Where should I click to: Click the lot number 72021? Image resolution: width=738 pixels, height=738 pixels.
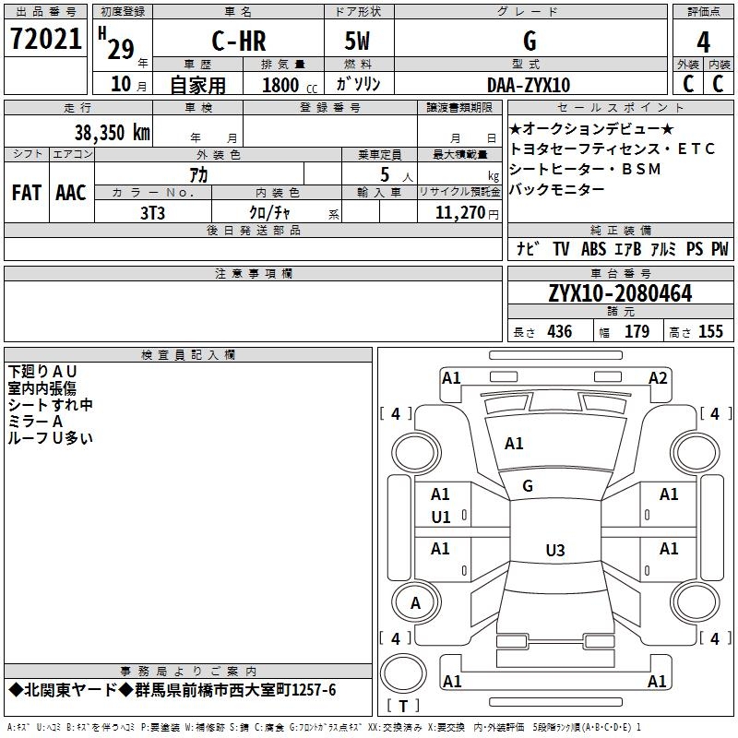(x=44, y=39)
